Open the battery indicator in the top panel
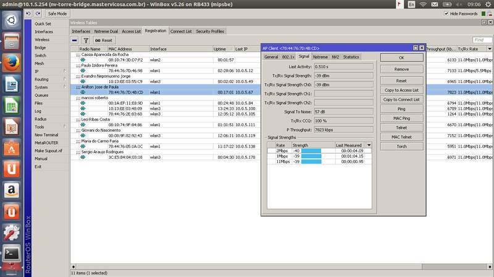494x277 pixels. tap(446, 4)
